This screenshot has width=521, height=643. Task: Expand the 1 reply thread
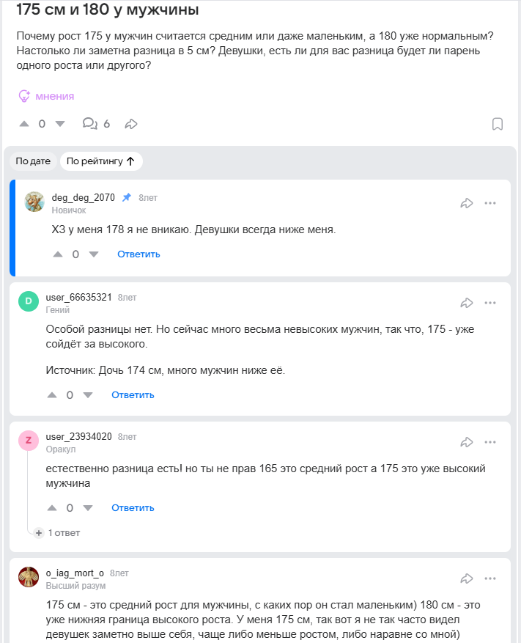57,533
